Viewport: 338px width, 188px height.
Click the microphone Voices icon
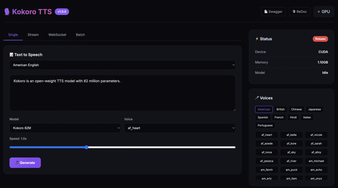pos(257,98)
